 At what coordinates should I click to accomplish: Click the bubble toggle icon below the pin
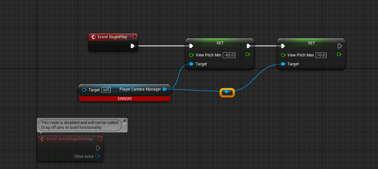point(125,124)
